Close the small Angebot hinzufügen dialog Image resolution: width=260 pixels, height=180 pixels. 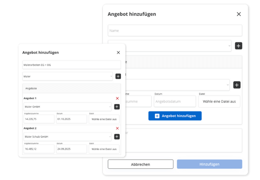click(x=118, y=52)
